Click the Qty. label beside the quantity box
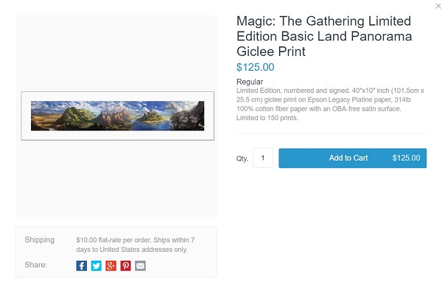This screenshot has width=442, height=288. tap(242, 158)
